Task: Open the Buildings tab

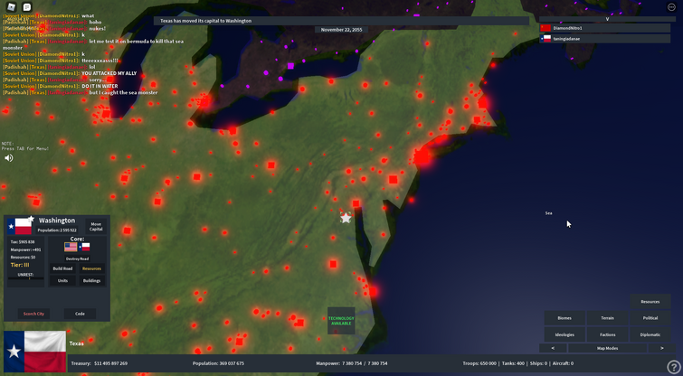Action: click(x=91, y=281)
